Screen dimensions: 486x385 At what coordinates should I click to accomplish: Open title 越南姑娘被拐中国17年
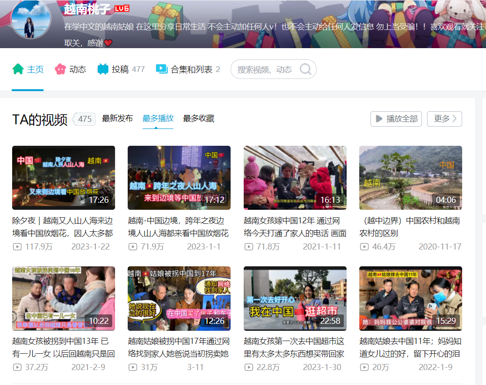tap(179, 347)
